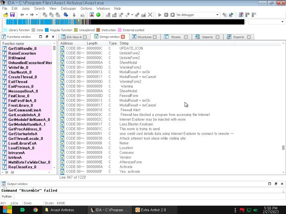
Task: Sort strings by Length column header
Action: point(96,43)
